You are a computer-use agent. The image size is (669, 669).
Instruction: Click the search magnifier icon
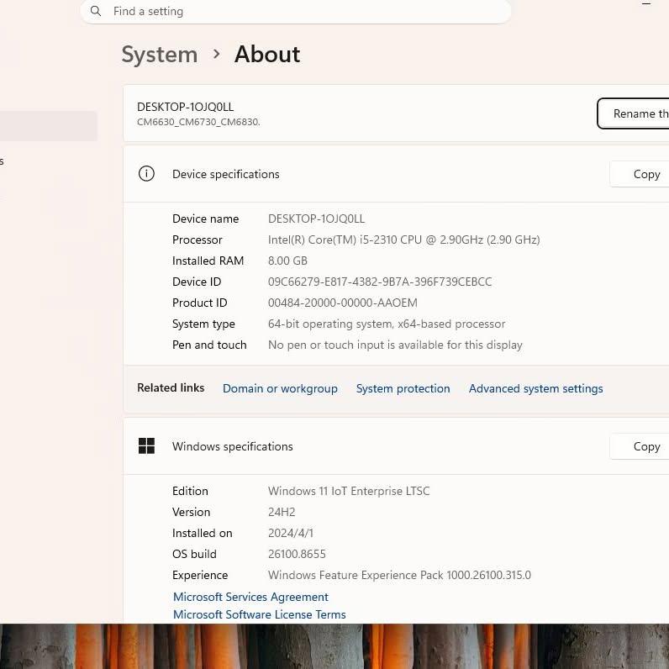click(96, 11)
